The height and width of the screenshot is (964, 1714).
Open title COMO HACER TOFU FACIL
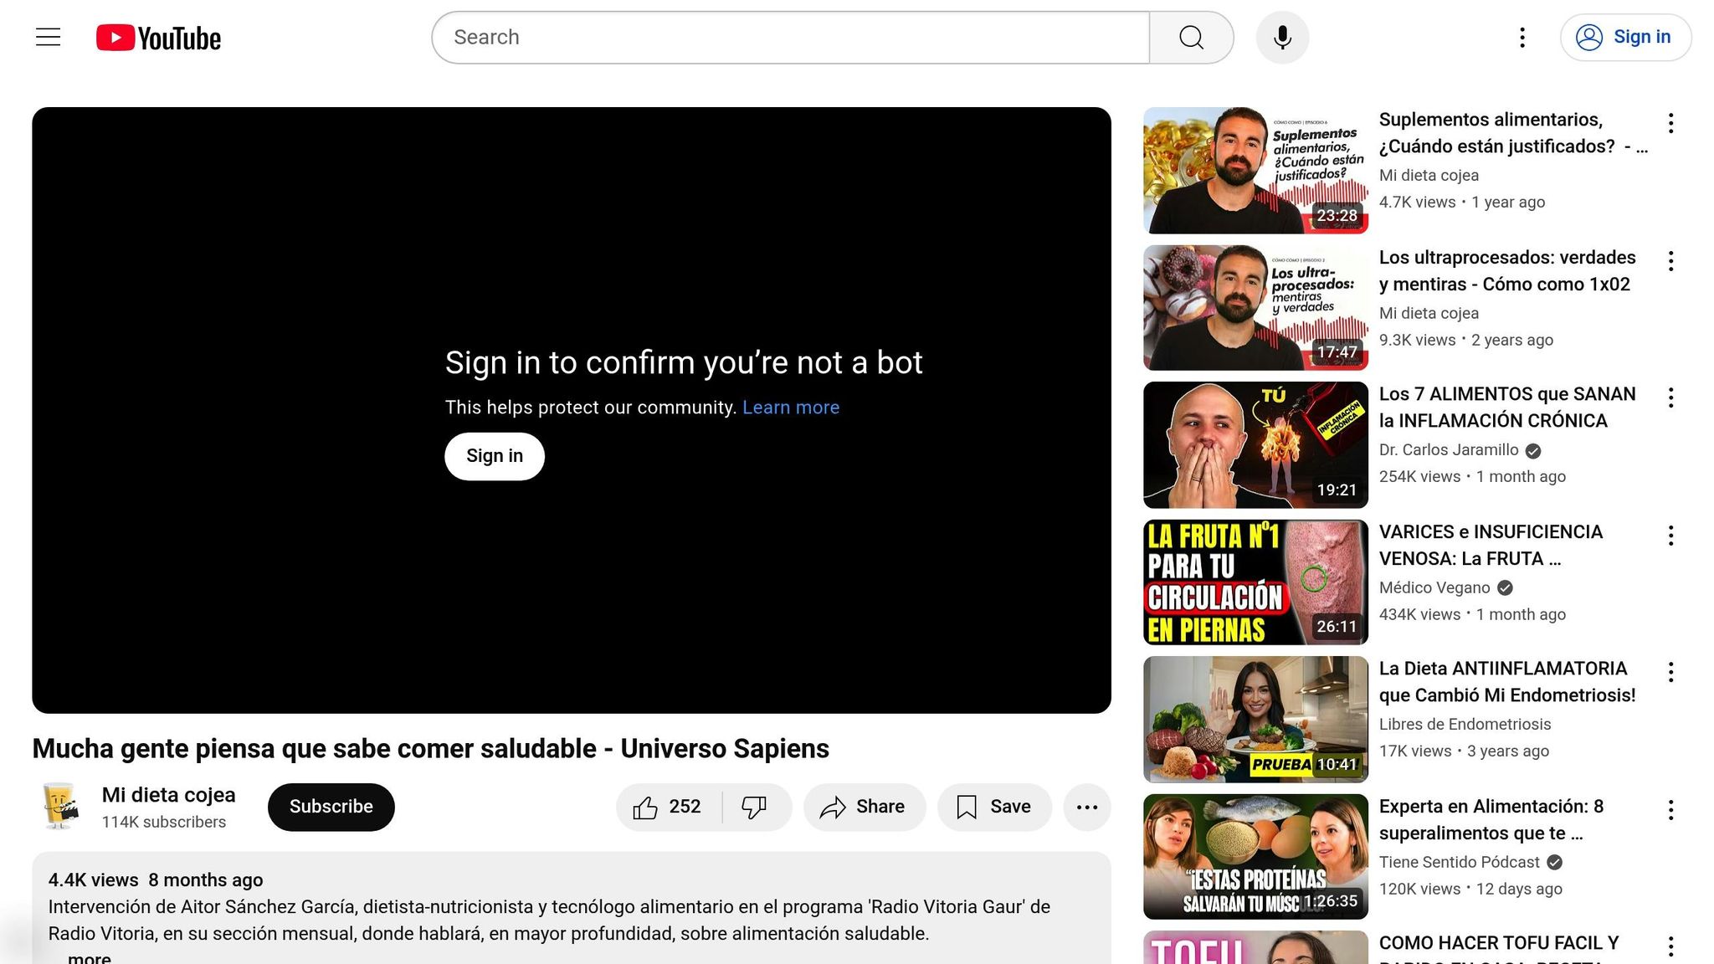[1499, 949]
